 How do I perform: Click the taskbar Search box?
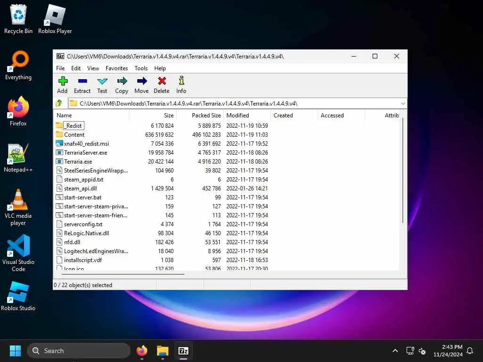79,351
